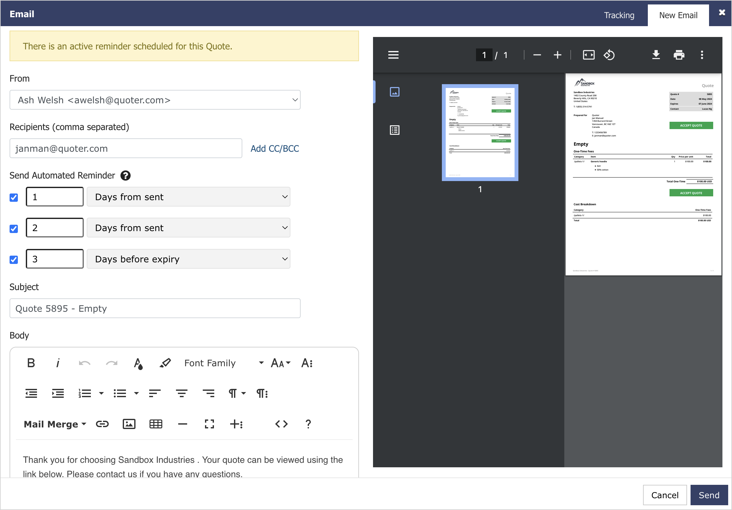Open PDF viewer more actions menu
Screen dimensions: 732x510
(702, 55)
